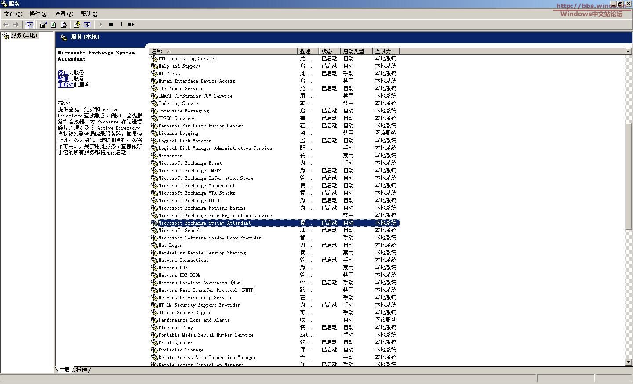Click the gear icon beside Messenger service
The height and width of the screenshot is (384, 633).
pos(154,156)
